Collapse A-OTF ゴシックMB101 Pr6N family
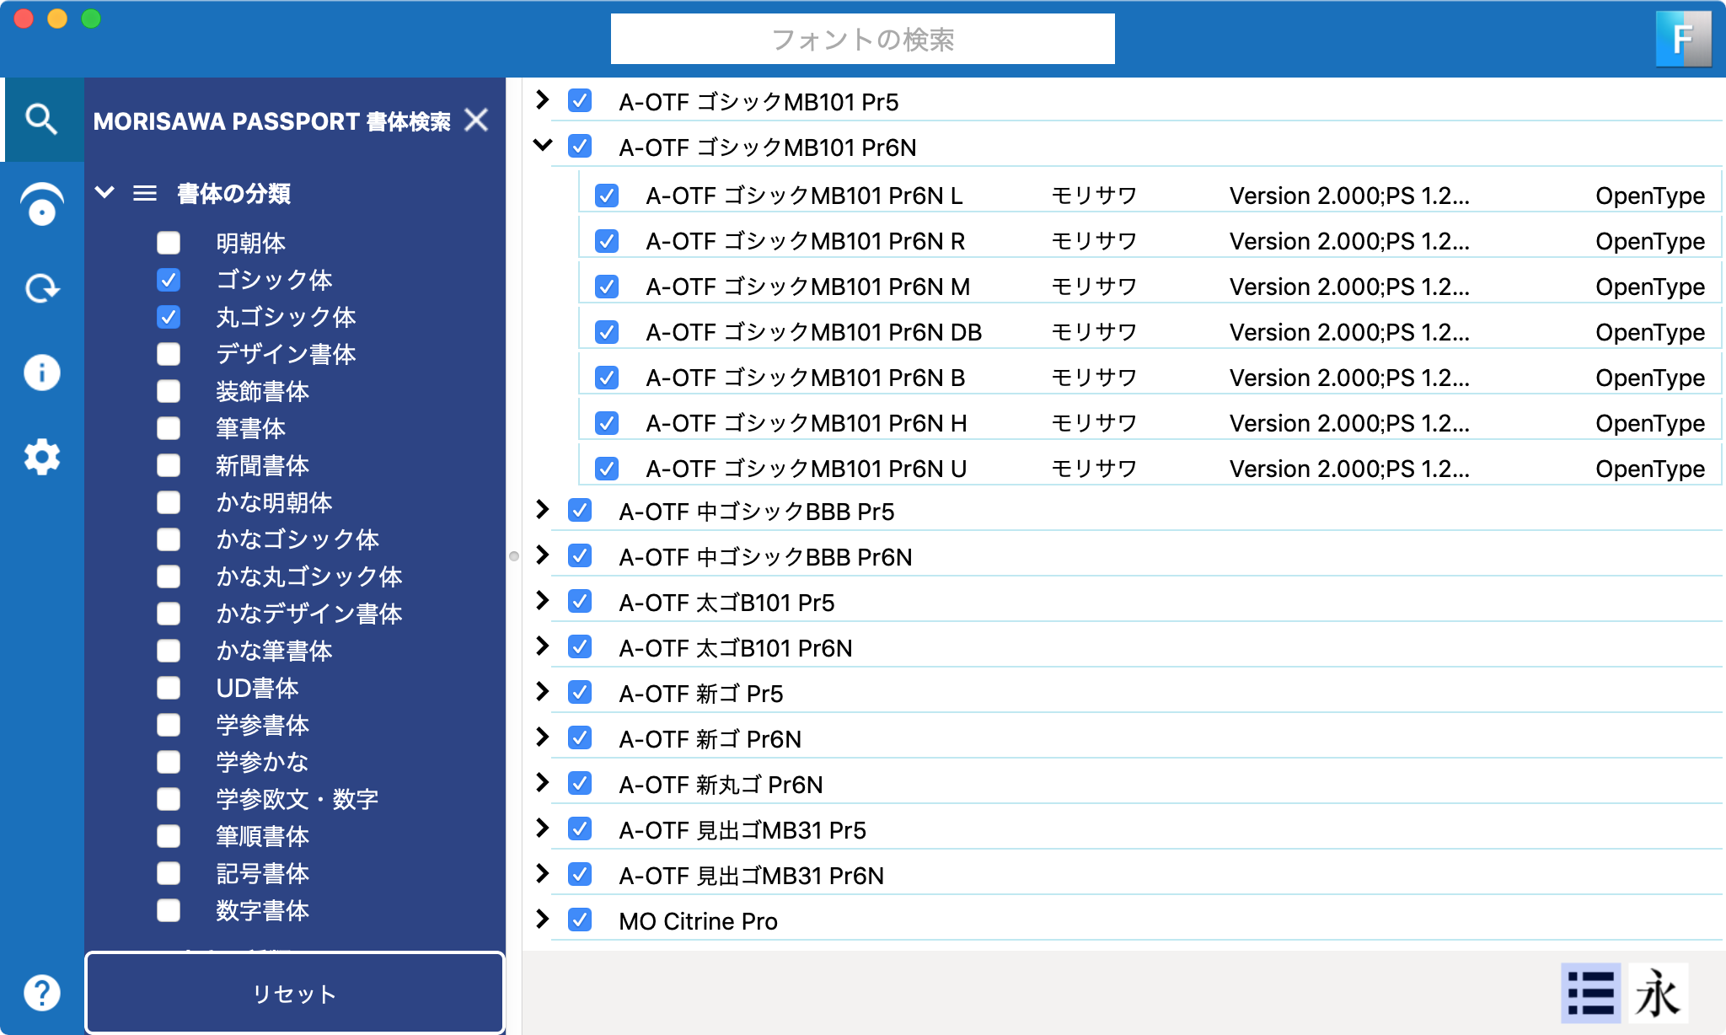The height and width of the screenshot is (1035, 1726). coord(543,145)
